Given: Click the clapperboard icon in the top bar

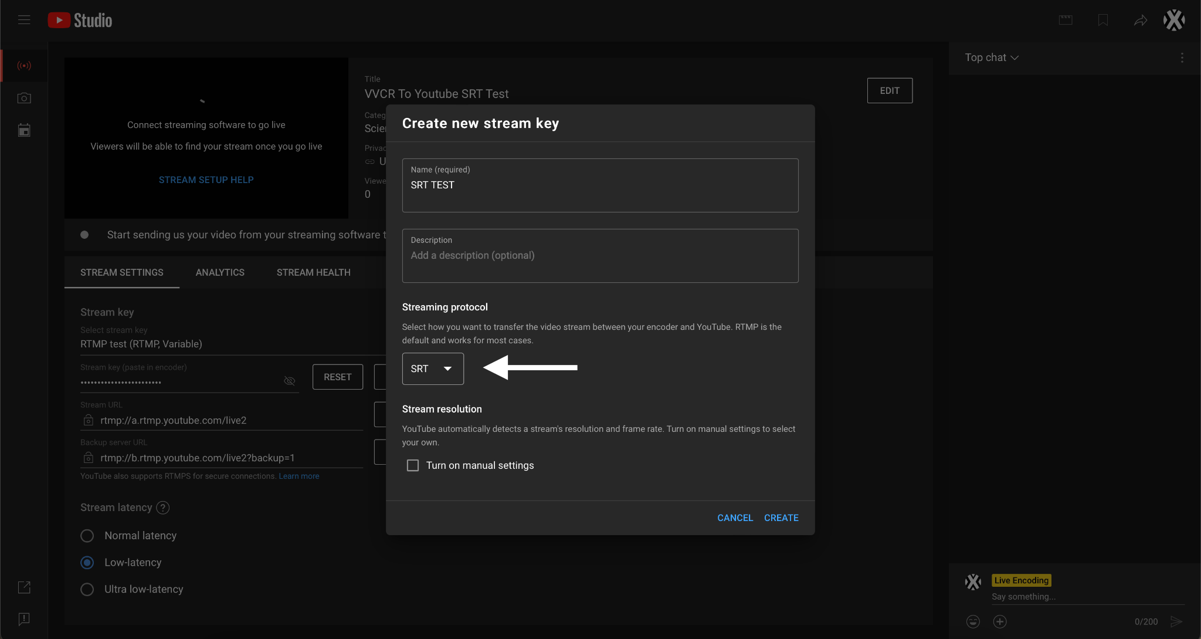Looking at the screenshot, I should [x=1066, y=19].
